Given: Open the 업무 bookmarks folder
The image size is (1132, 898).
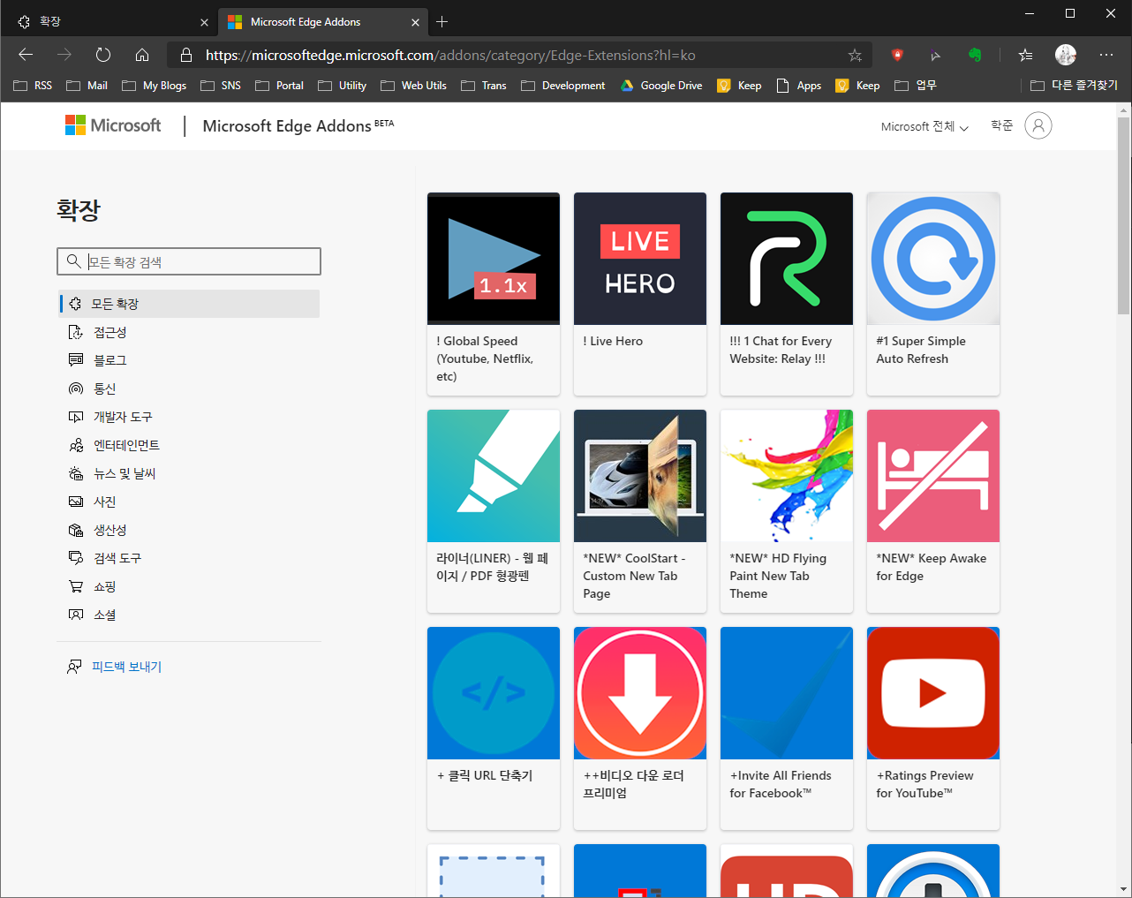Looking at the screenshot, I should tap(916, 86).
